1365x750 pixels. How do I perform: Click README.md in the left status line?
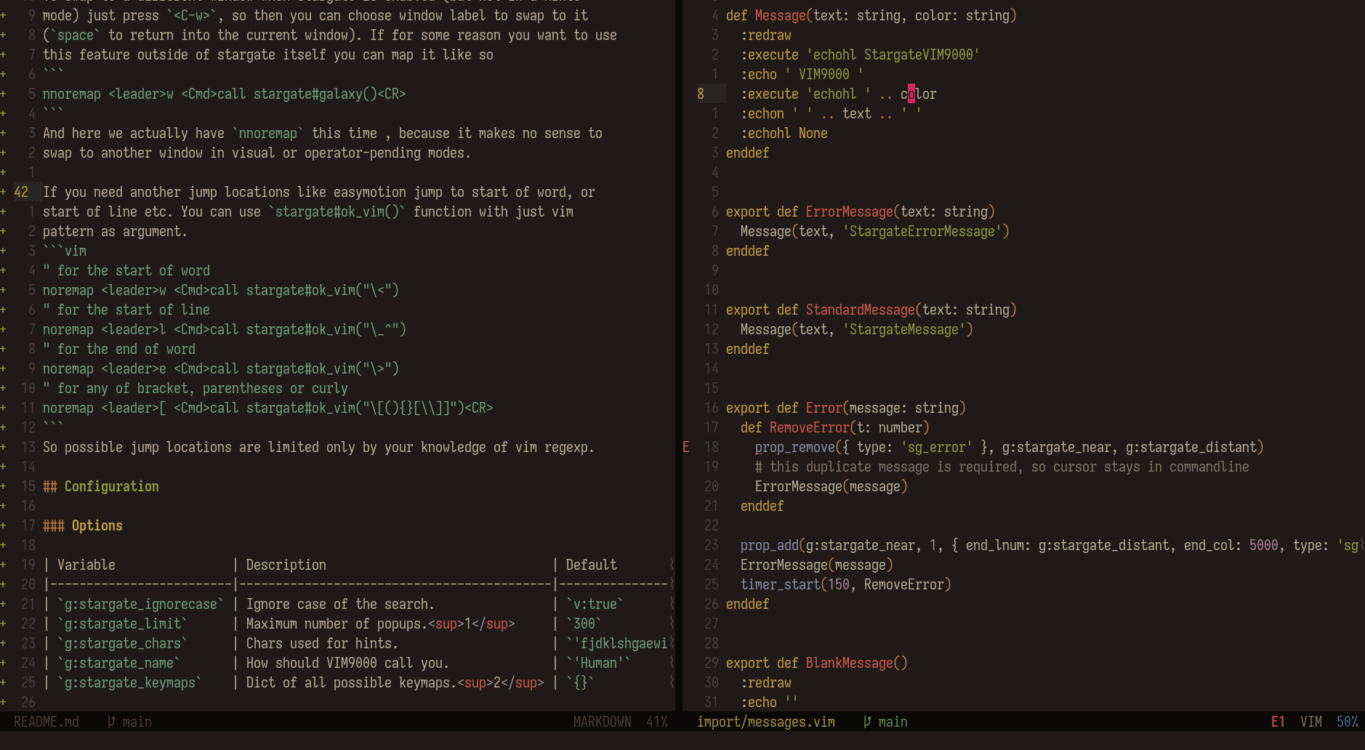(x=47, y=722)
